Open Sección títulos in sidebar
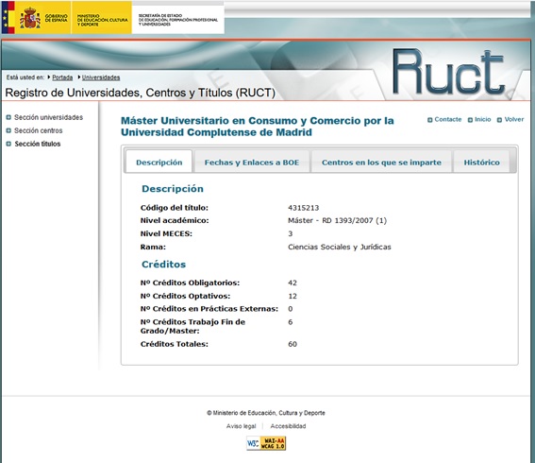This screenshot has height=463, width=535. click(38, 144)
